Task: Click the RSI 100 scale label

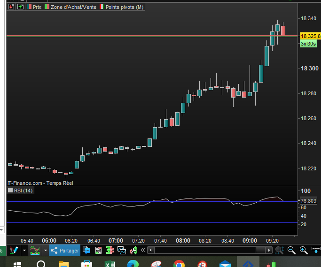Action: click(x=305, y=191)
